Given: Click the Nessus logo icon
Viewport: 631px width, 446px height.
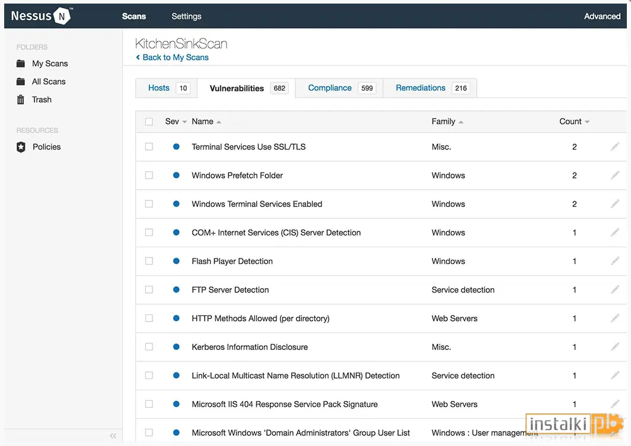Looking at the screenshot, I should [x=62, y=16].
